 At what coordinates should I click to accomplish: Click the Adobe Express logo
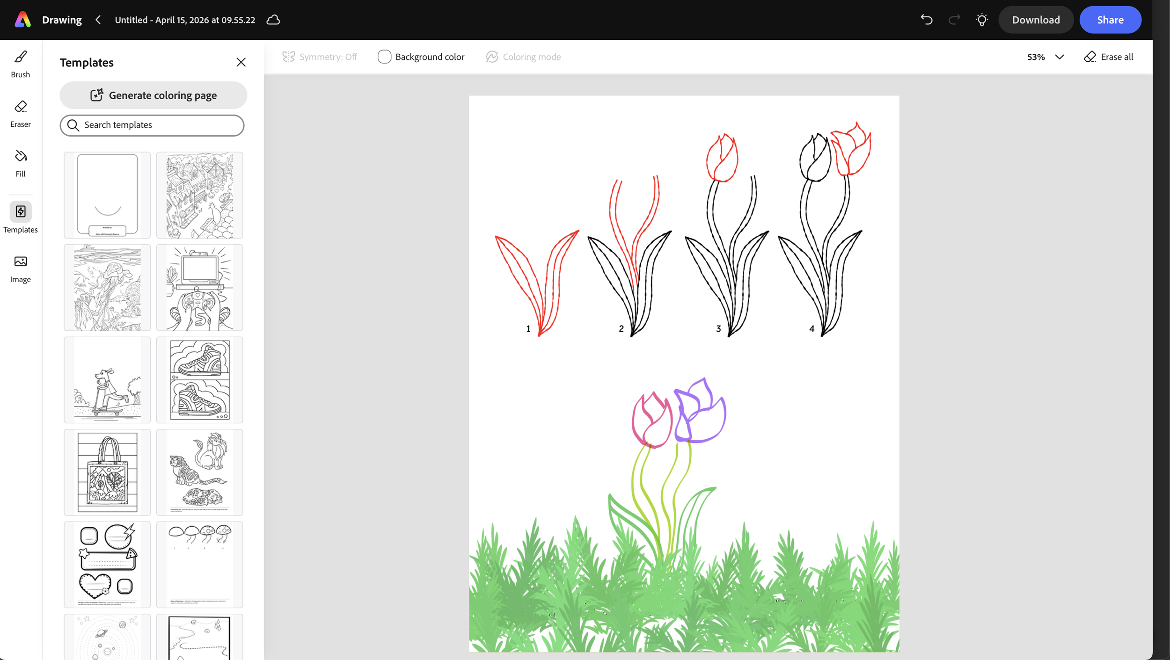coord(22,20)
